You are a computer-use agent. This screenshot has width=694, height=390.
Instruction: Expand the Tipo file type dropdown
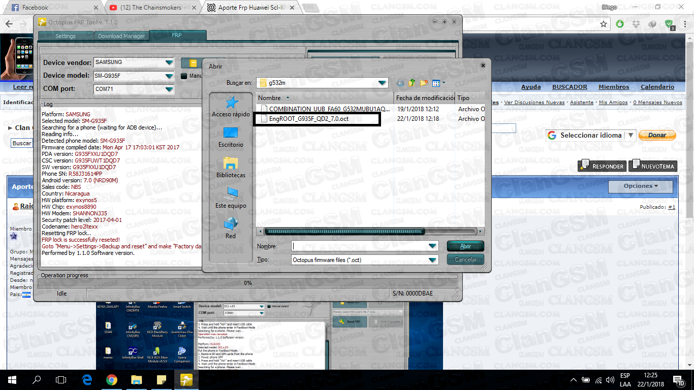[432, 260]
